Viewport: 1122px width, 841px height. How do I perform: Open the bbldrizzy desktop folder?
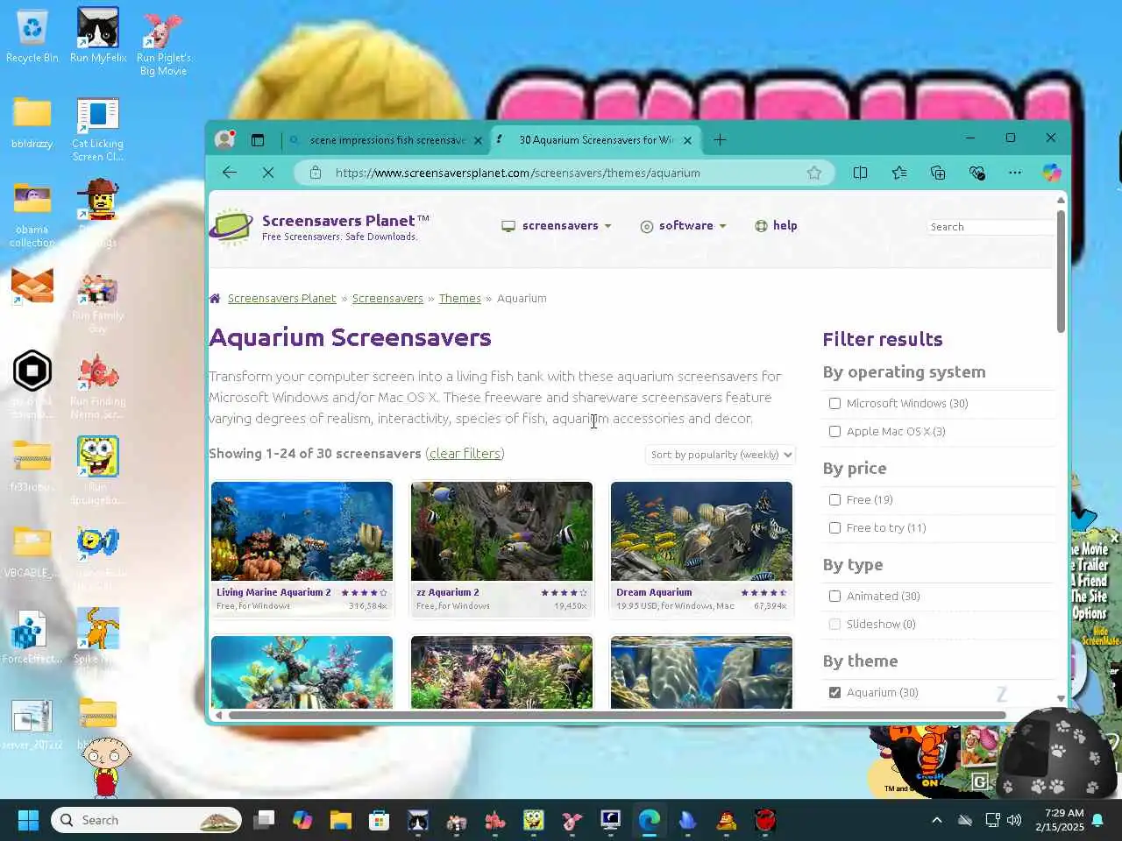[32, 123]
